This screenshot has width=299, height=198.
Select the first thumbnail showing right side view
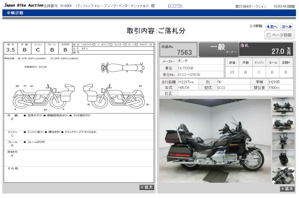tap(283, 106)
